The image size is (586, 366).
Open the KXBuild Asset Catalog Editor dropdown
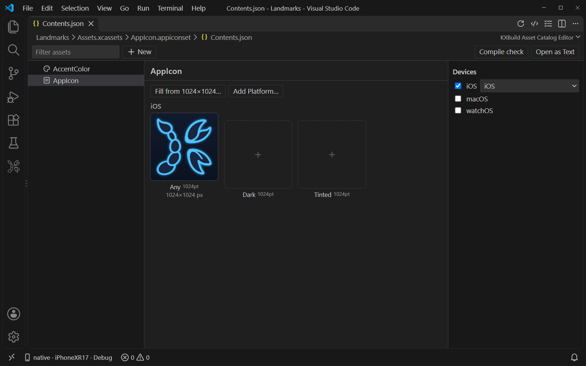tap(540, 37)
